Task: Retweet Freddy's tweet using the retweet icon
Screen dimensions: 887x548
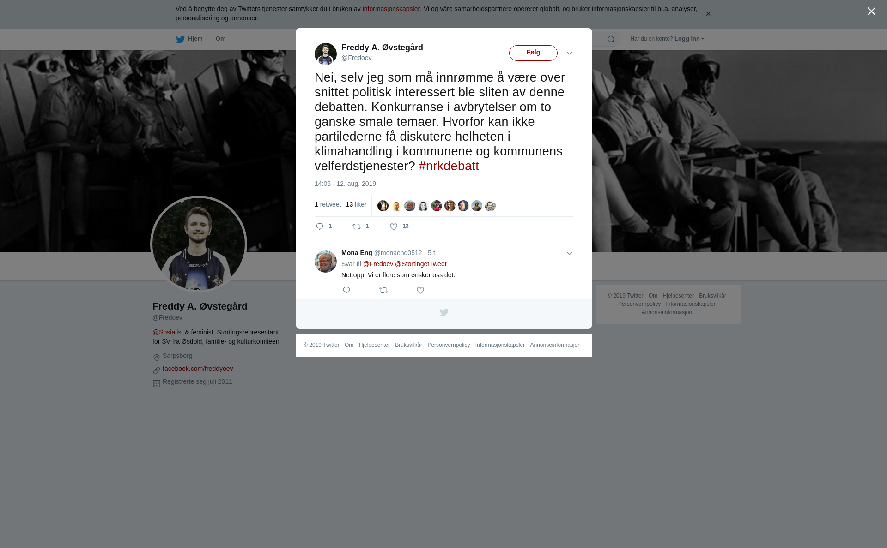Action: (x=357, y=226)
